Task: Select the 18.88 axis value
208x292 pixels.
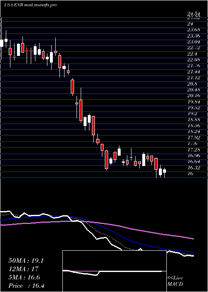Action: click(193, 120)
